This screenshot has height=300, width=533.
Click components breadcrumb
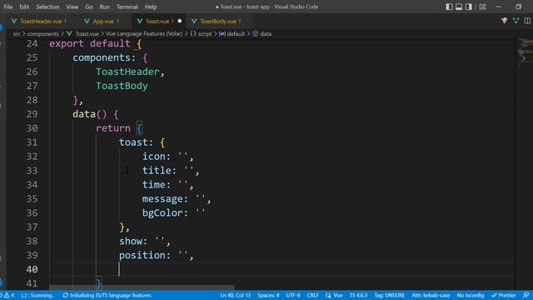click(x=42, y=34)
